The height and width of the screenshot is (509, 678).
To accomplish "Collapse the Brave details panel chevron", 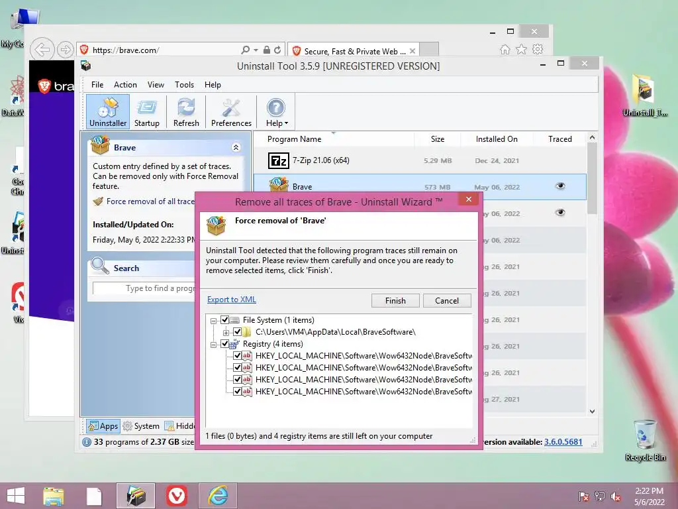I will pos(236,147).
